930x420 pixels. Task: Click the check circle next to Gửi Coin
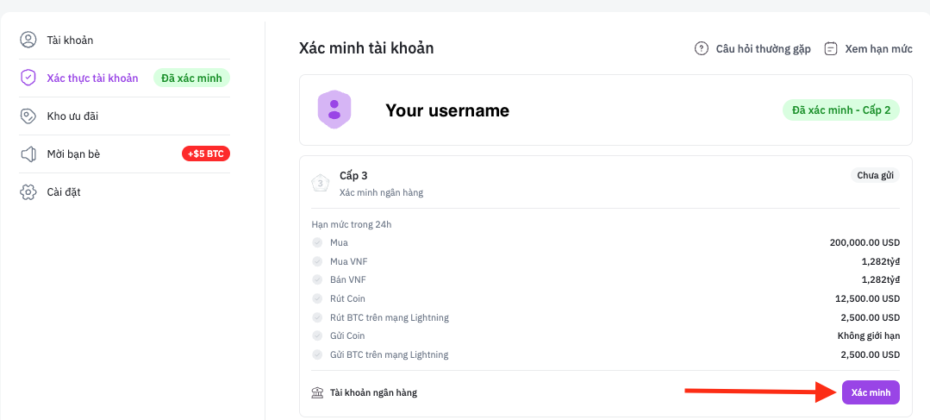click(x=317, y=335)
